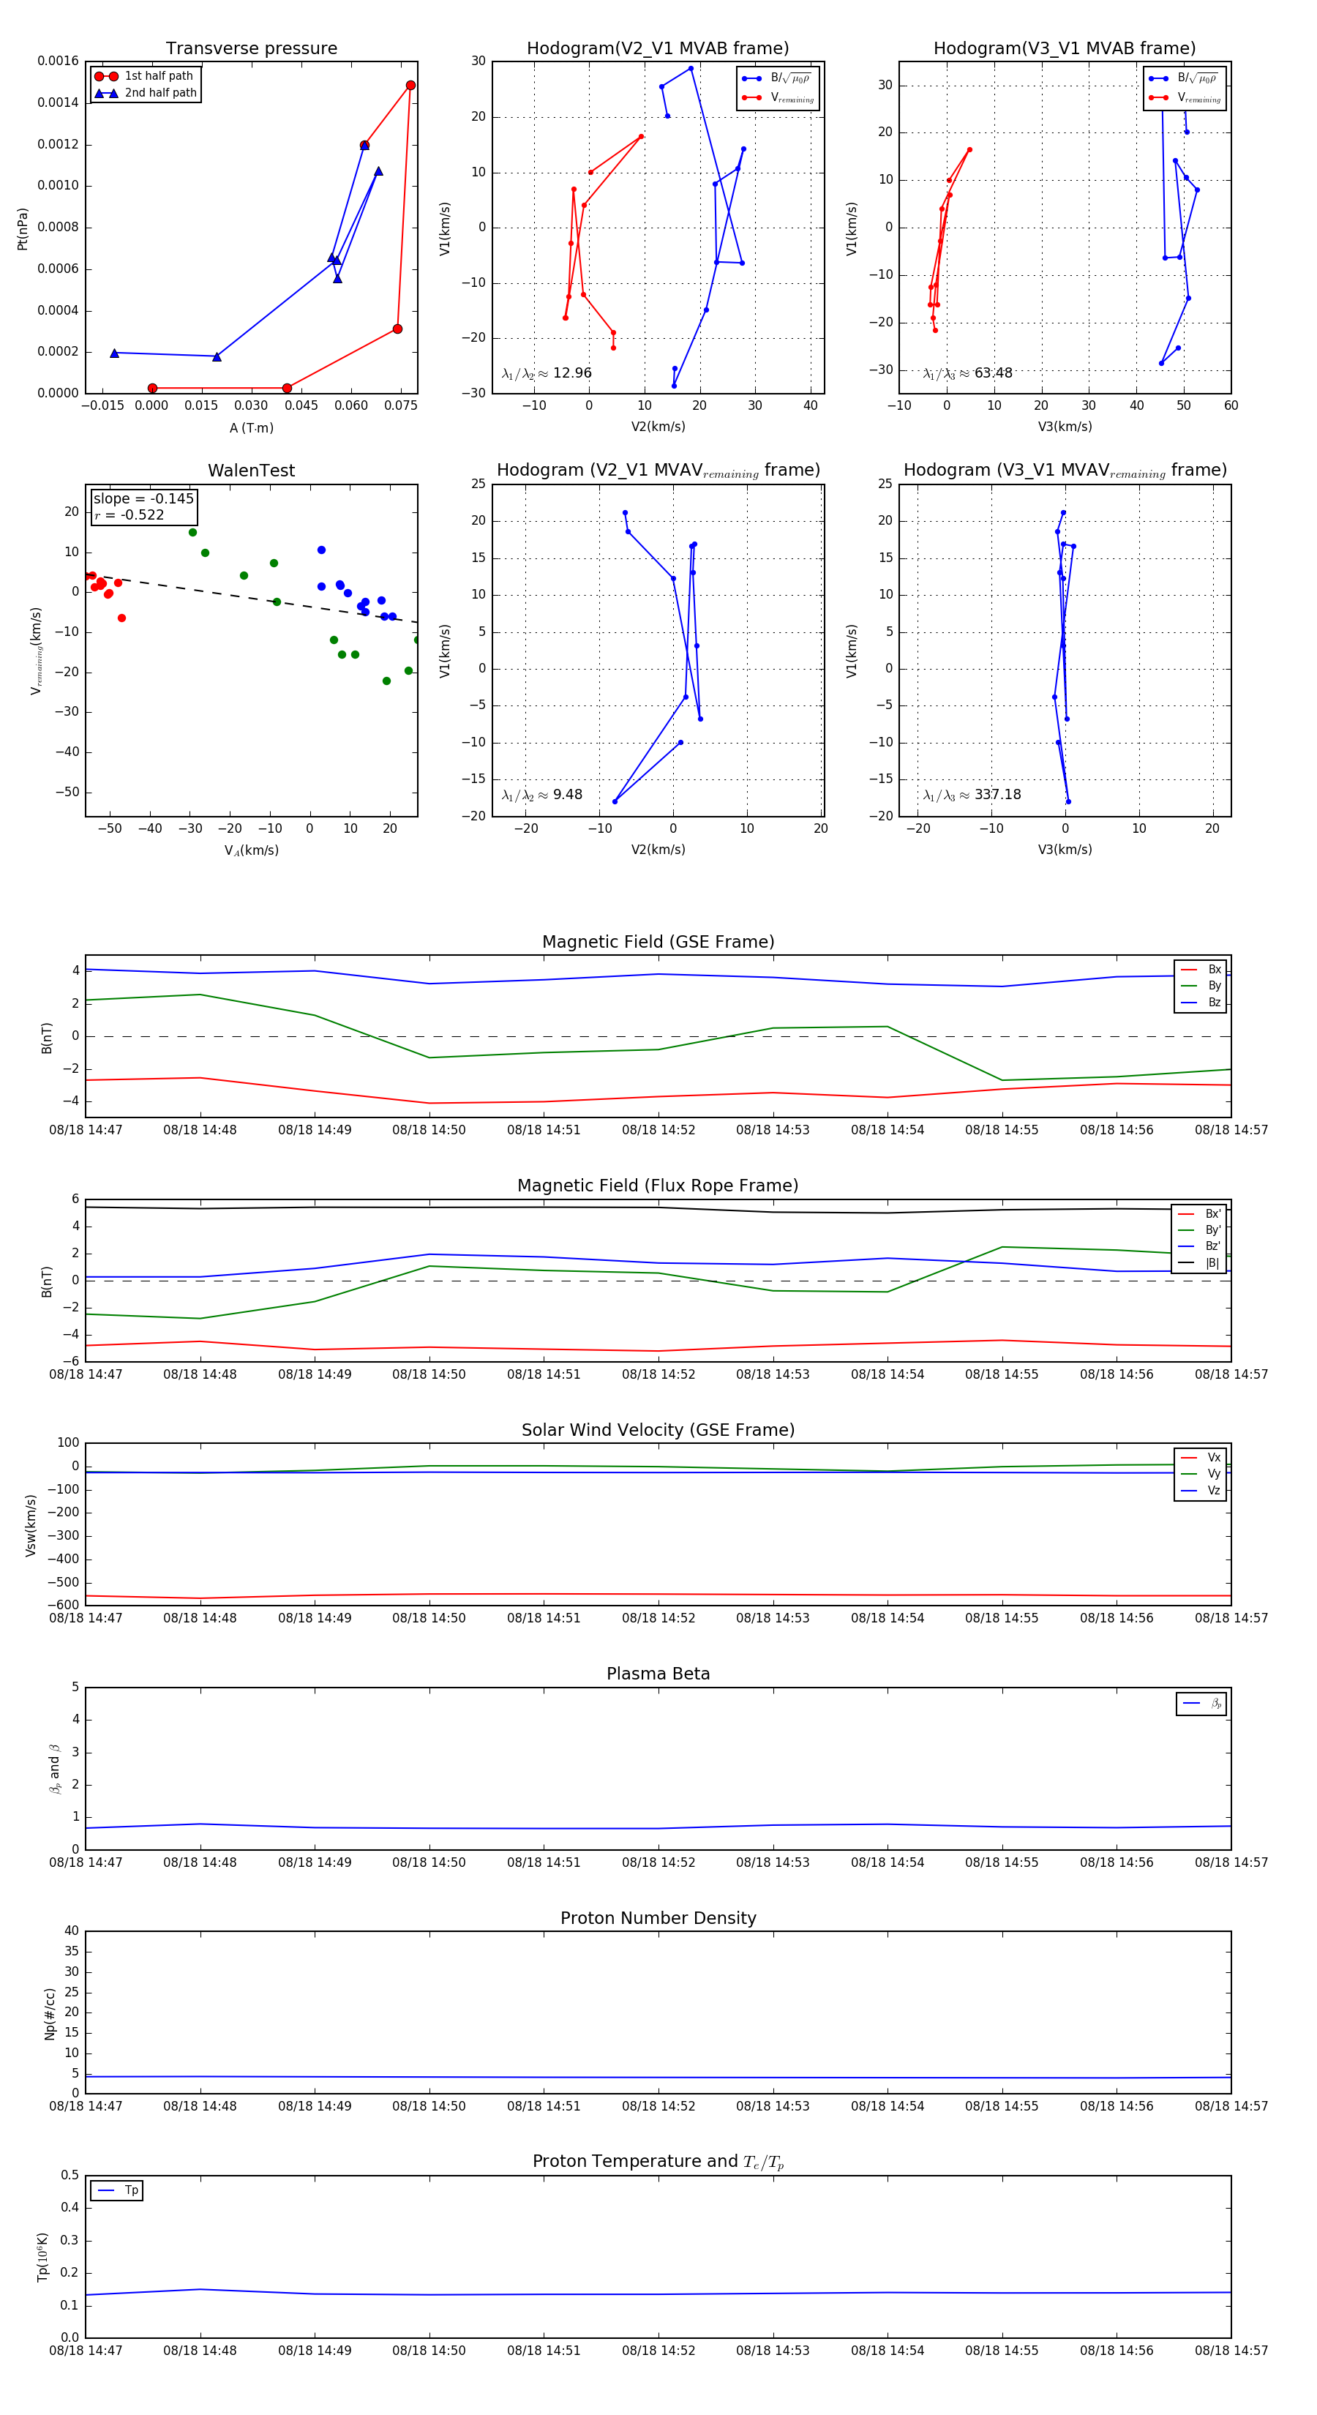The image size is (1317, 2415).
Task: Select "Bz'" legend entry in Flux Rope plot
Action: pos(1200,1246)
